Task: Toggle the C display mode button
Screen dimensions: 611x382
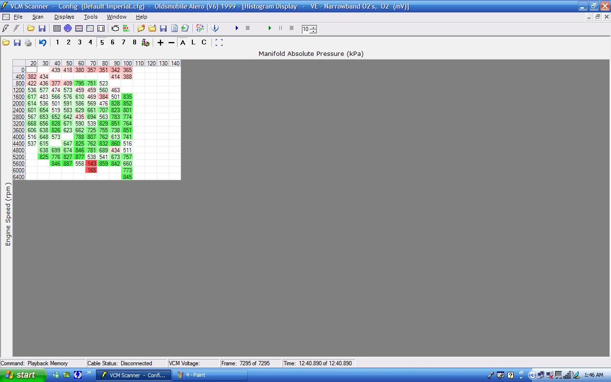Action: [204, 42]
